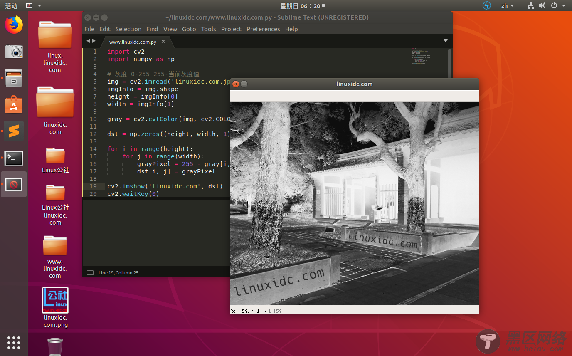This screenshot has height=356, width=572.
Task: Open the Goto menu
Action: click(x=189, y=29)
